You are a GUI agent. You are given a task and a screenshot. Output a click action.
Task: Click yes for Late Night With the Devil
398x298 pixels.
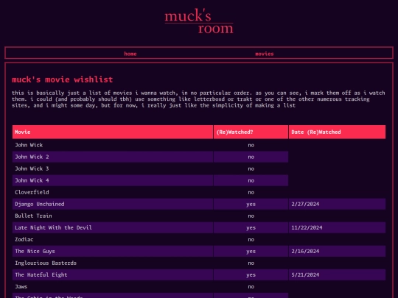point(251,227)
